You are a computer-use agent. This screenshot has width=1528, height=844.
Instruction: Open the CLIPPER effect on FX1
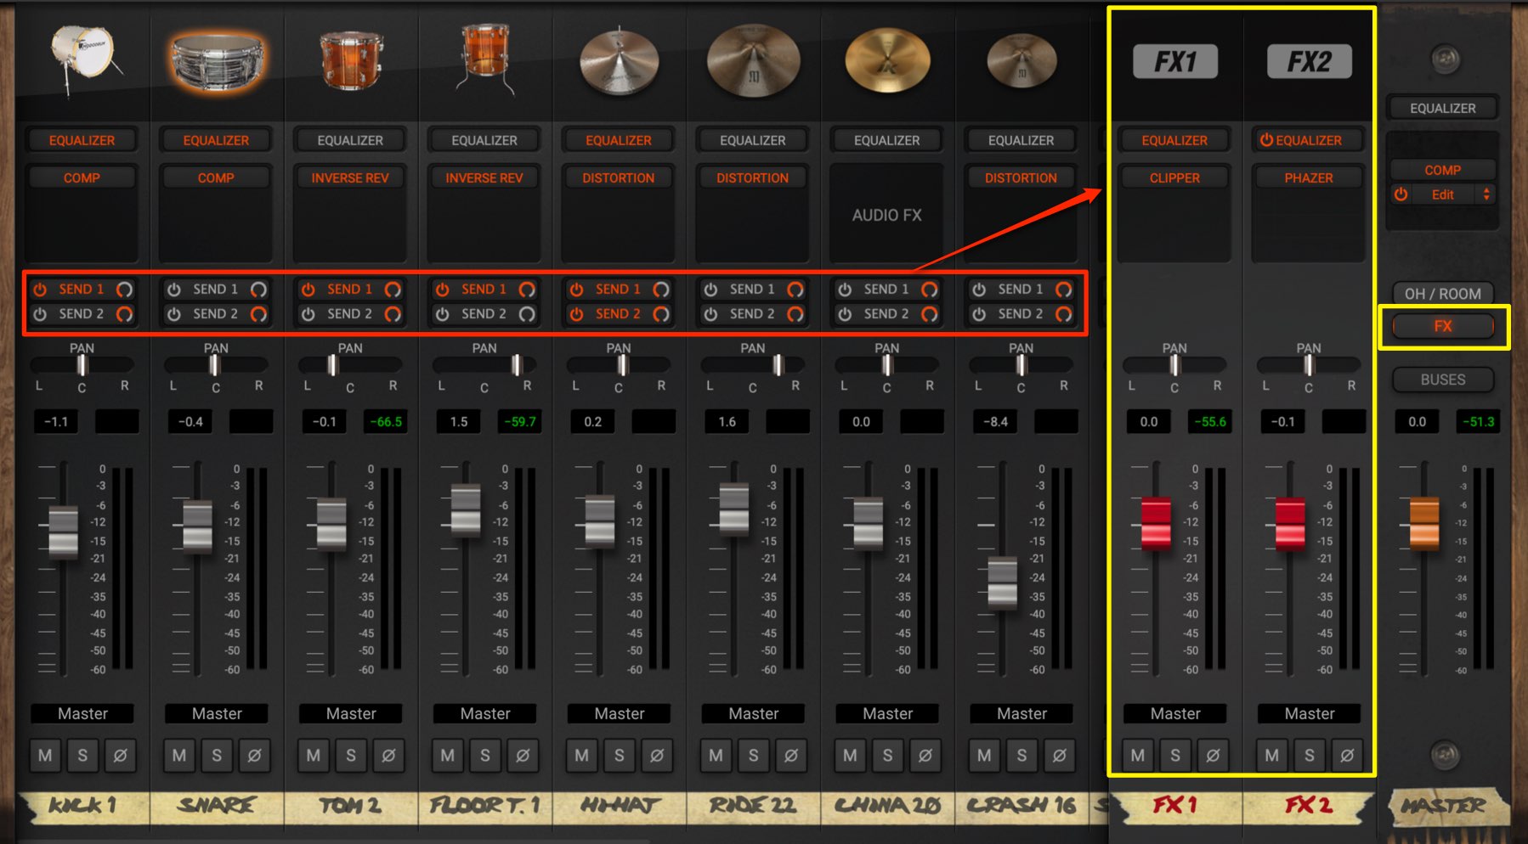1174,178
